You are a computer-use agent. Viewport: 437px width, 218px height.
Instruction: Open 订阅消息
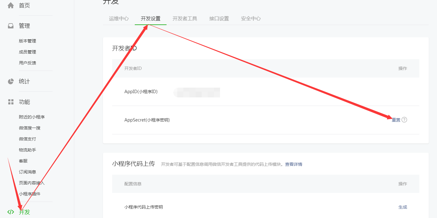[28, 172]
